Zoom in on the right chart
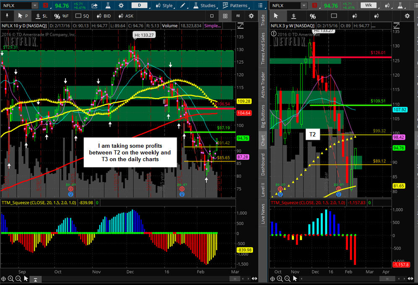Screen dimensions: 418x285 click(x=280, y=279)
